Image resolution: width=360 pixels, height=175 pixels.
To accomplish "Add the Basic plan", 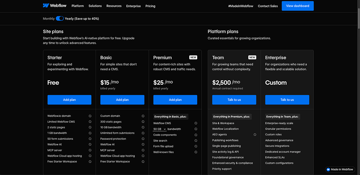I will pyautogui.click(x=122, y=100).
